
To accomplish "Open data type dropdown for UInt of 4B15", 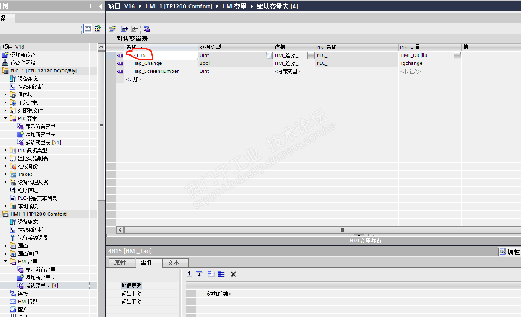I will pyautogui.click(x=269, y=55).
